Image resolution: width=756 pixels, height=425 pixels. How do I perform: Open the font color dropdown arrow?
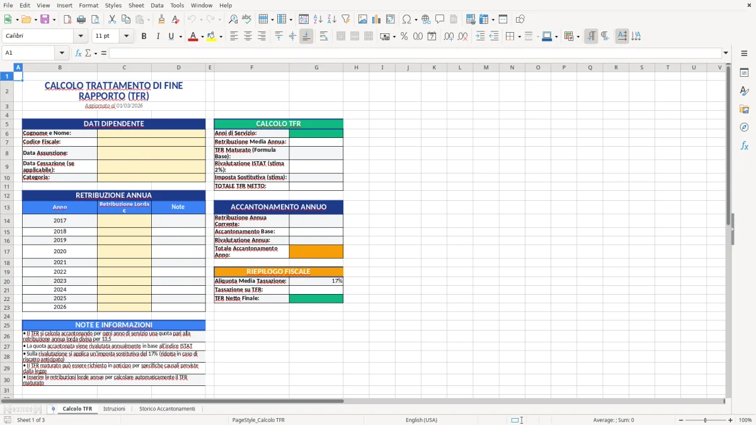pos(202,37)
